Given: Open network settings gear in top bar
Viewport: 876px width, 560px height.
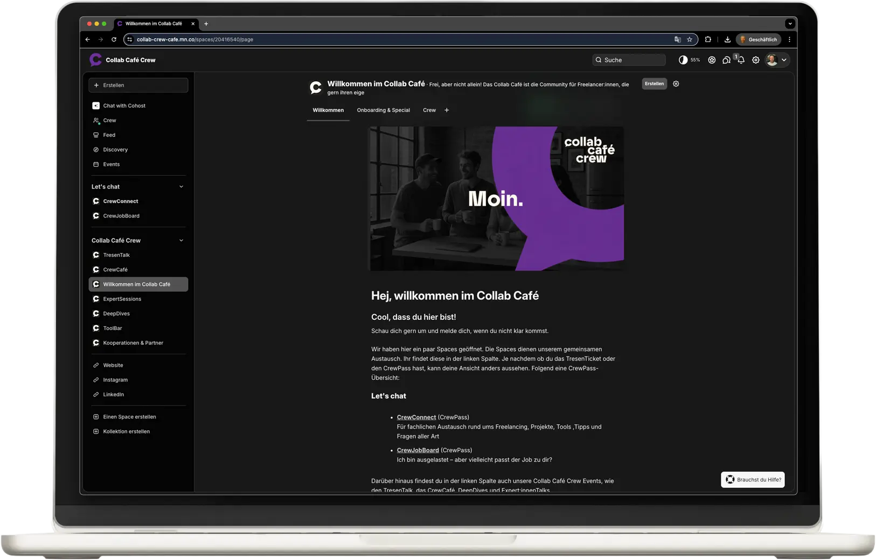Looking at the screenshot, I should pos(756,60).
